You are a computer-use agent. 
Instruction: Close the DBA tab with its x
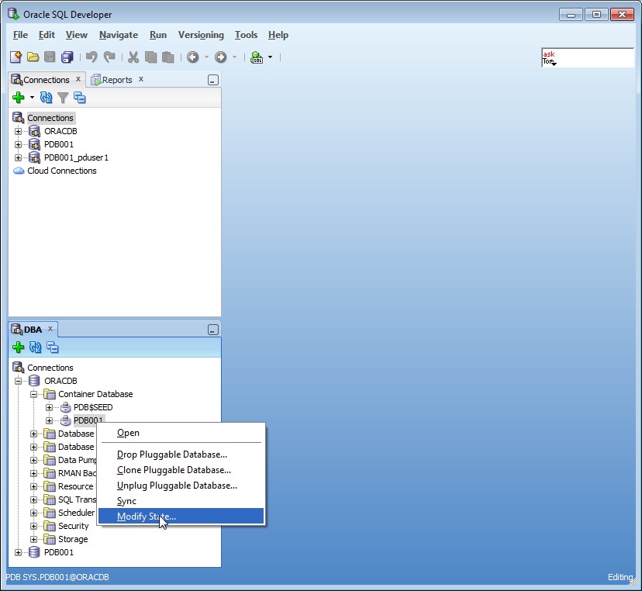click(x=50, y=329)
